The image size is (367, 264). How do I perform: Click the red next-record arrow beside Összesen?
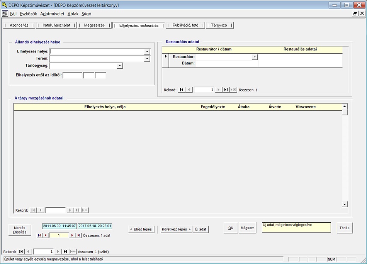tap(72, 235)
